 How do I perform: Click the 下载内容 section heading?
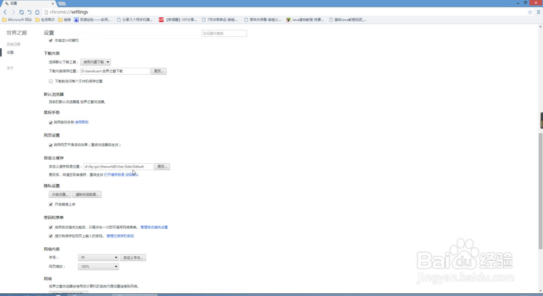coord(52,53)
